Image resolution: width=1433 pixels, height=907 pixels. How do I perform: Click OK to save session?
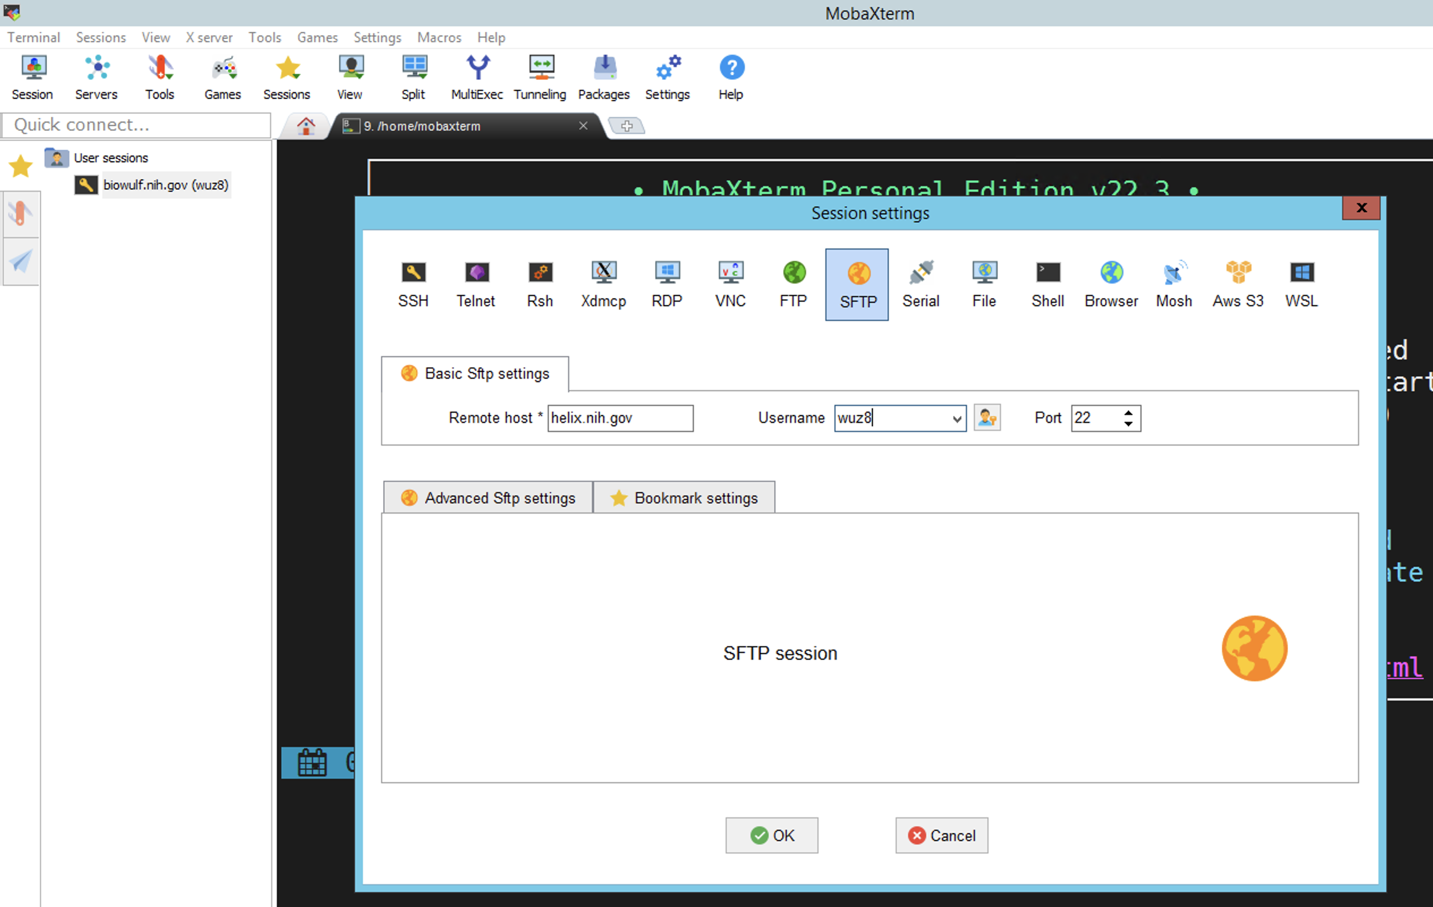[771, 835]
